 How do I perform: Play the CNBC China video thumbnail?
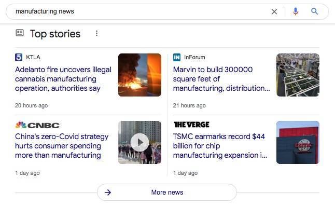(x=139, y=142)
